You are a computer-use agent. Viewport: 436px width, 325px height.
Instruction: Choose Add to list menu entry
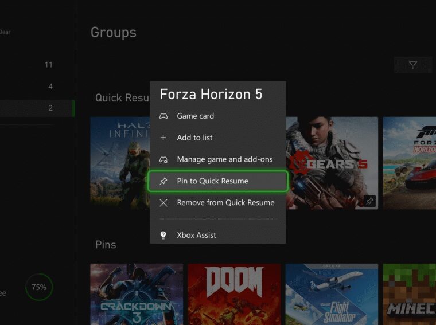coord(218,138)
